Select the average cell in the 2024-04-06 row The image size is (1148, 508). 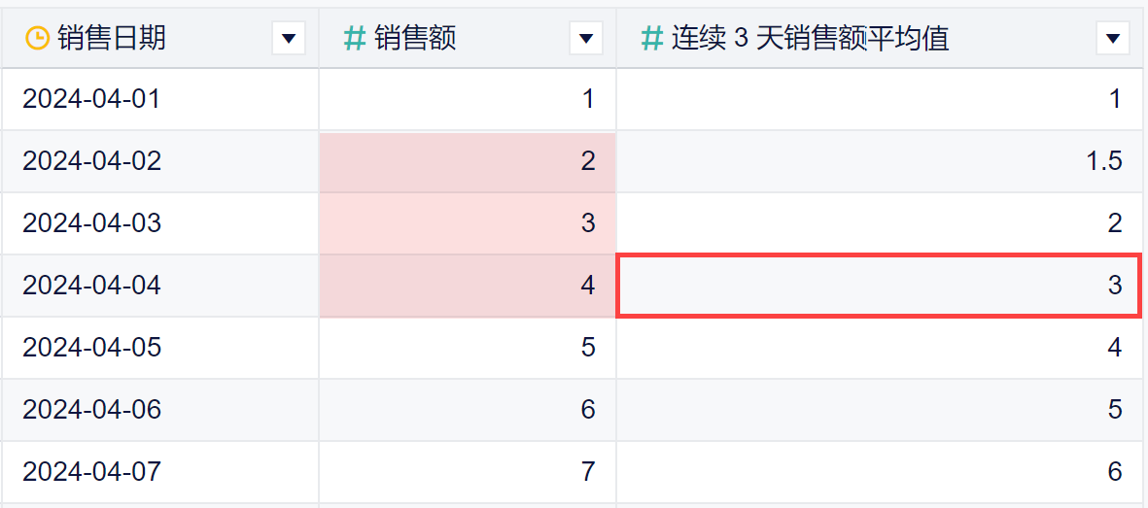pos(878,410)
